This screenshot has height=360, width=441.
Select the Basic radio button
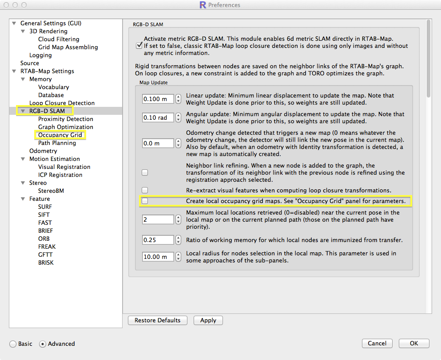(13, 344)
